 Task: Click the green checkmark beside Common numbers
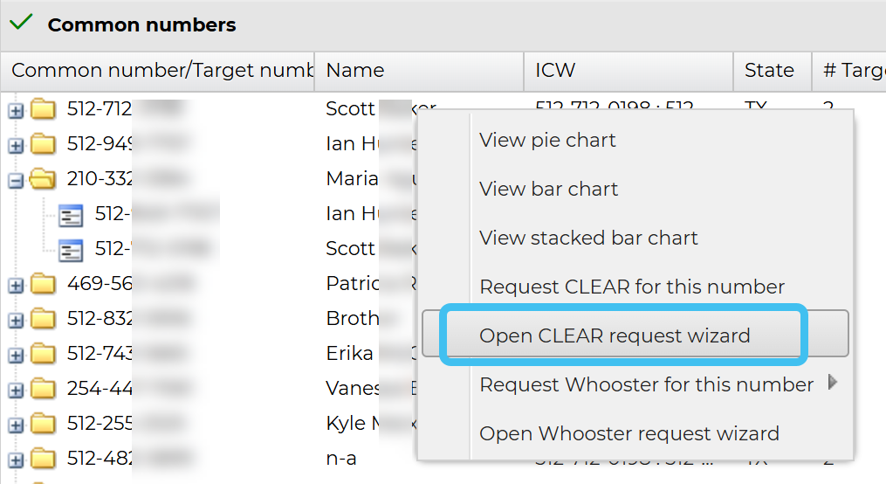coord(21,24)
